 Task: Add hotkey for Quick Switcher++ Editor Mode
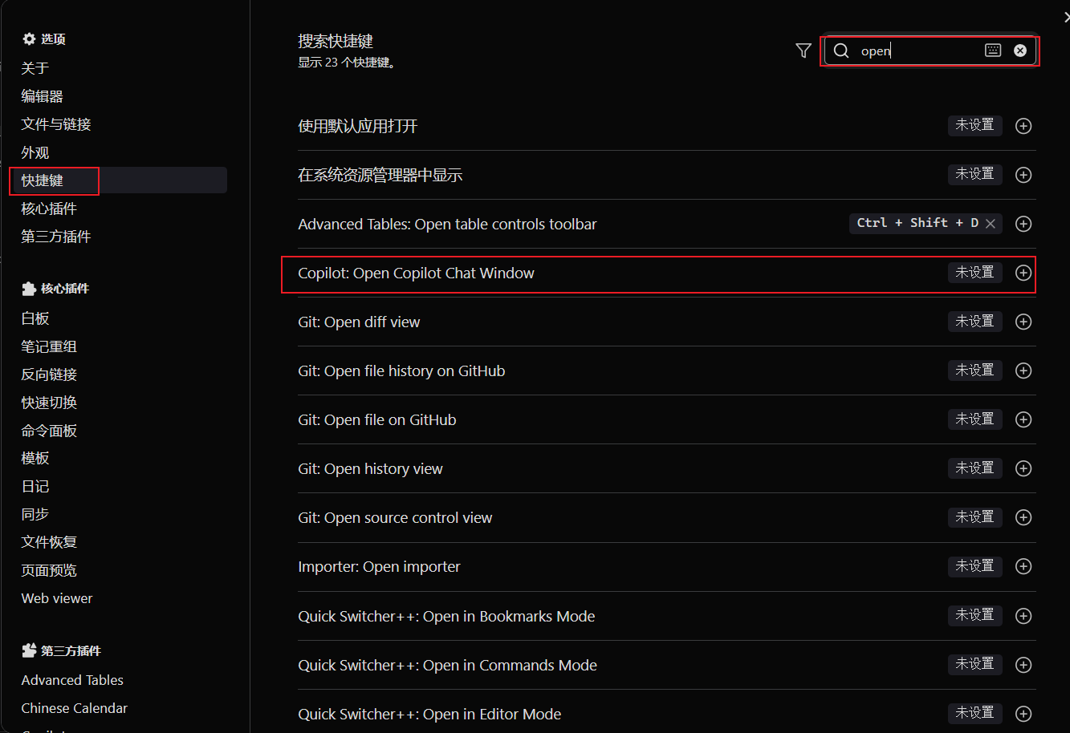[x=1023, y=714]
